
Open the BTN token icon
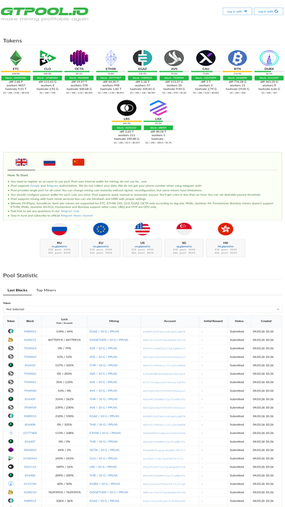click(x=237, y=59)
